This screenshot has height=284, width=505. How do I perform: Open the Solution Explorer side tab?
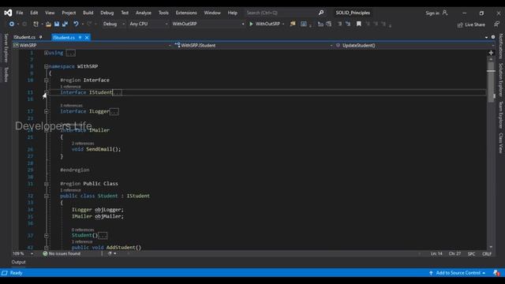(x=501, y=80)
